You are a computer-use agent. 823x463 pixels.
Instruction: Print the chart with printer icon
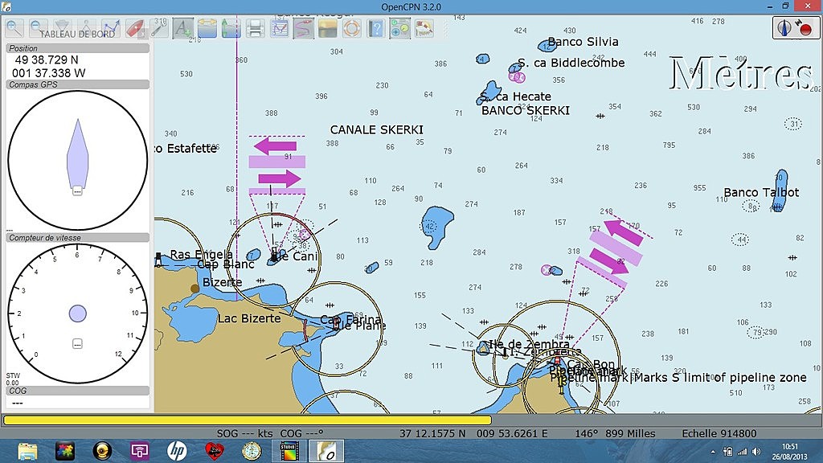click(x=255, y=28)
